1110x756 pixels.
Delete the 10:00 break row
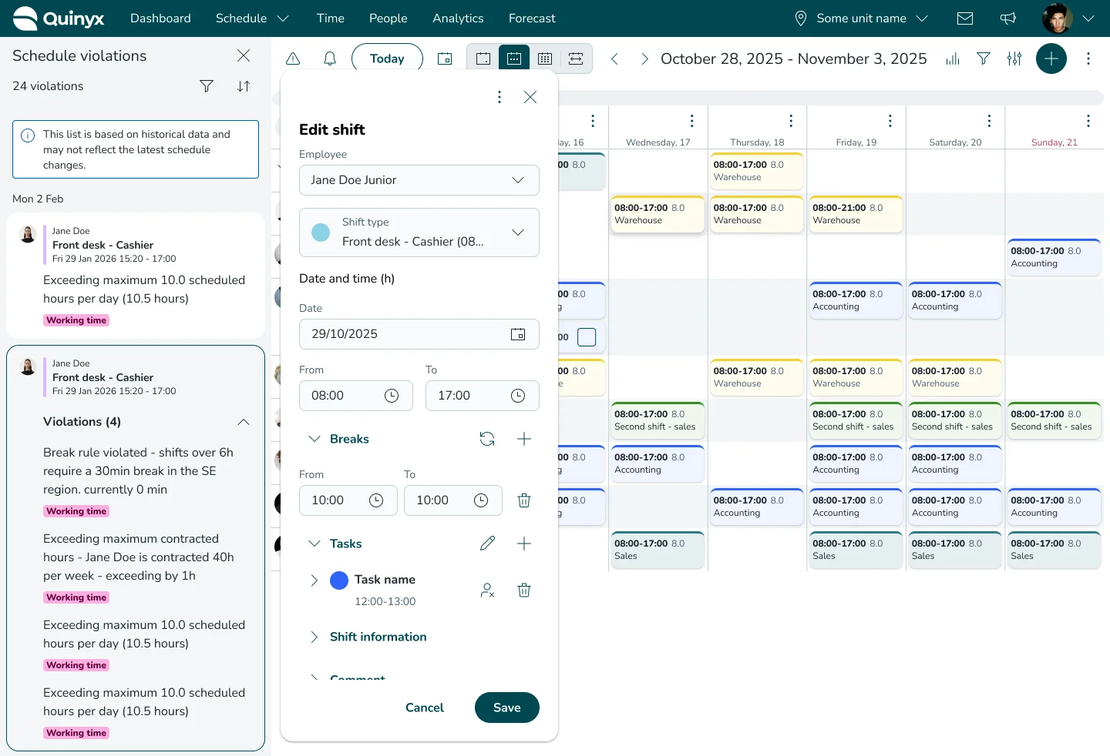[524, 500]
